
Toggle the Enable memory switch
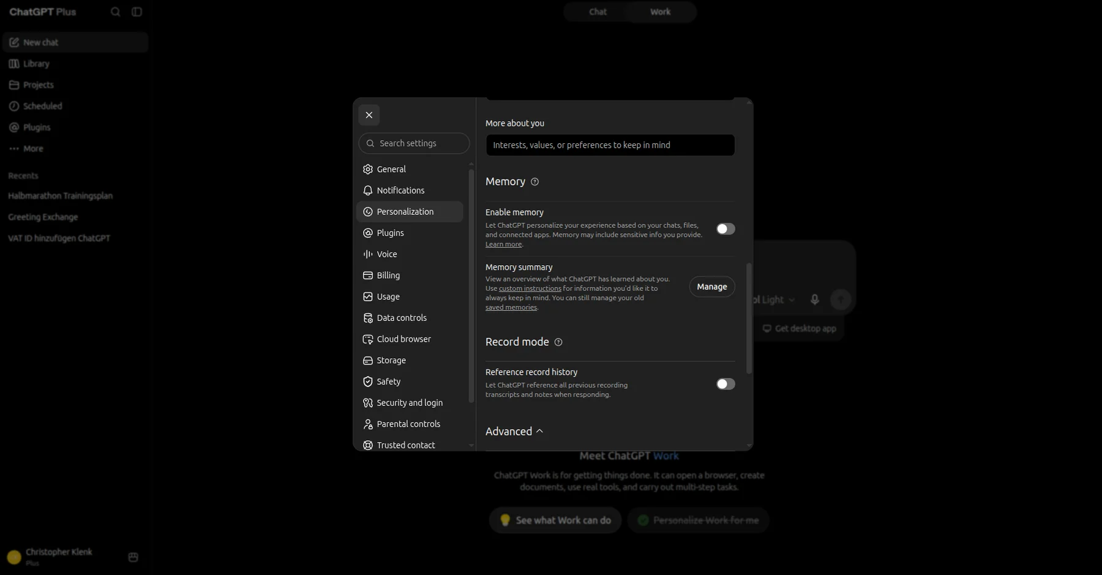pos(725,229)
